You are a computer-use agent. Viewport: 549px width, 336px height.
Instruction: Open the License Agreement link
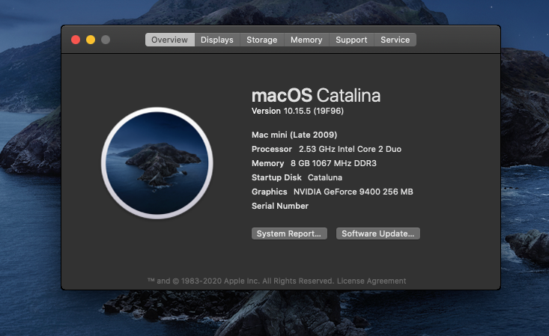(x=371, y=281)
